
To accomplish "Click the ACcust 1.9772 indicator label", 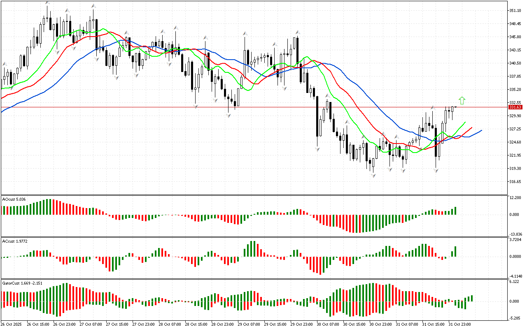I will coord(15,241).
